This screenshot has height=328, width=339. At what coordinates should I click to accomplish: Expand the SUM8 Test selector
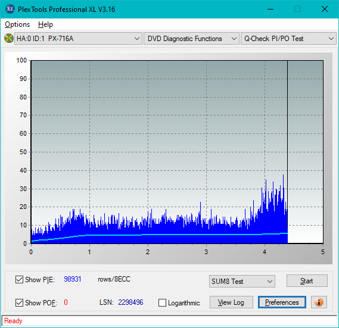(x=242, y=282)
